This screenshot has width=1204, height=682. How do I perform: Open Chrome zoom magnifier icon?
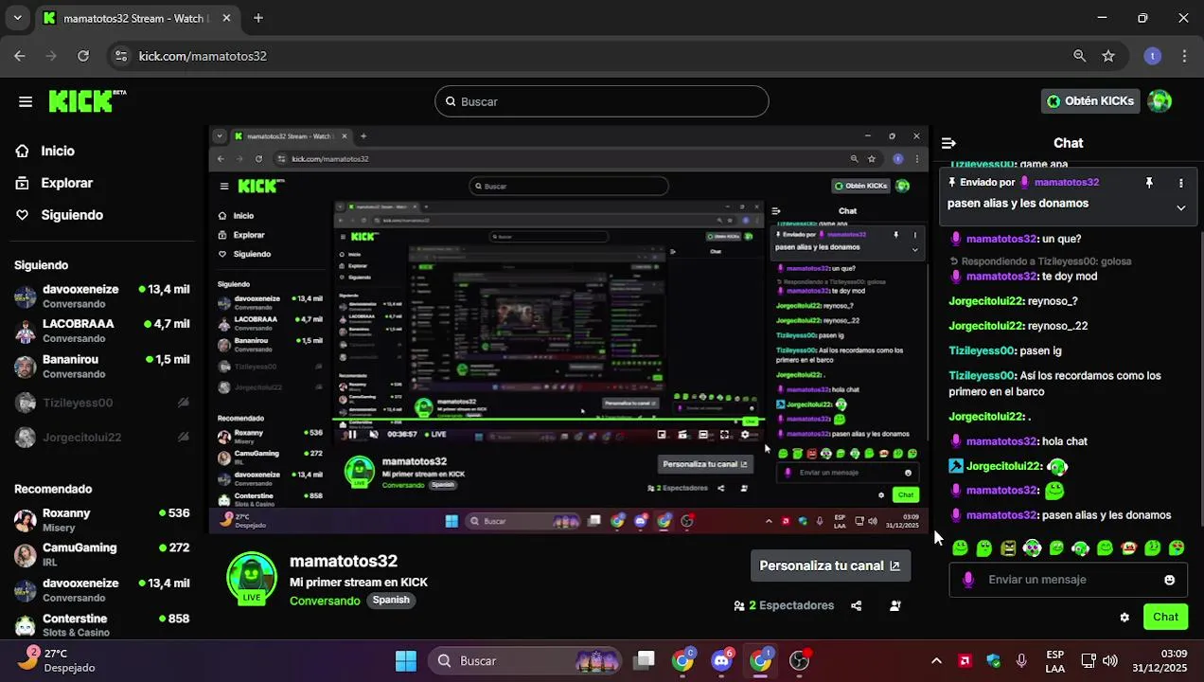click(x=1079, y=56)
